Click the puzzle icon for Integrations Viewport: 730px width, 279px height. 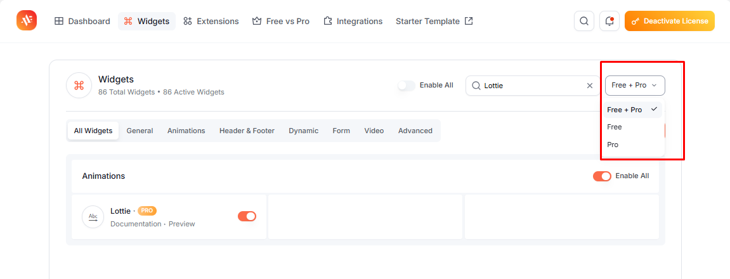328,22
